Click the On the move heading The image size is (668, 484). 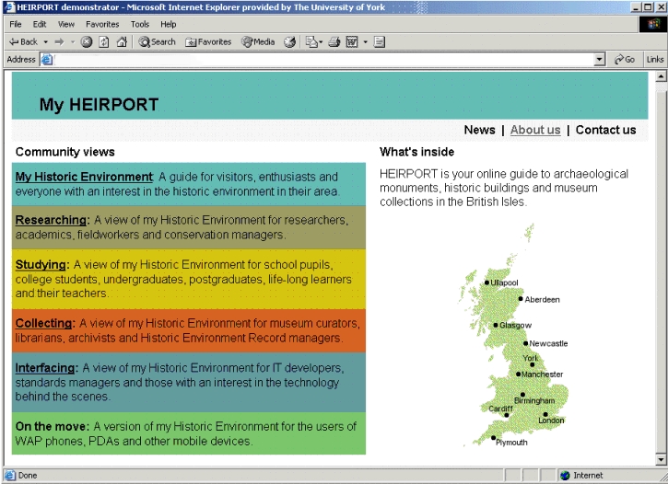51,426
